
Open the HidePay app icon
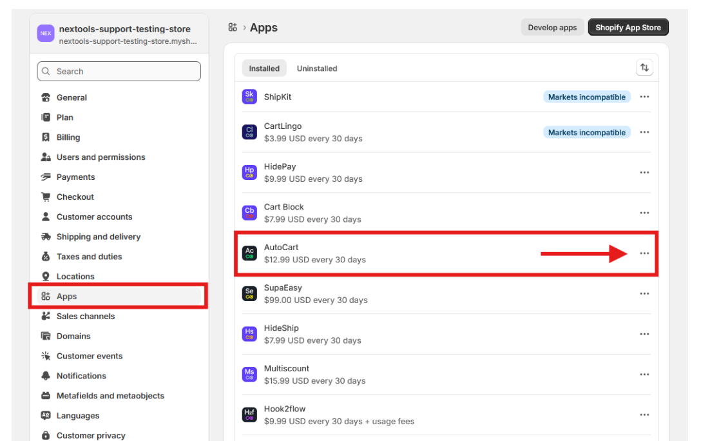(x=249, y=173)
